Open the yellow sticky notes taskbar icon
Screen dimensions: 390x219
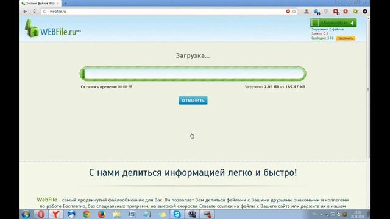coord(162,214)
